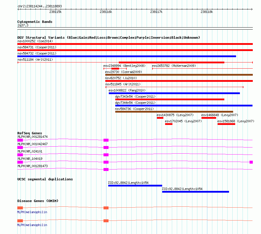The image size is (261, 234).
Task: Click the dgv7343n54 (Cooper2011) red bar
Action: tap(170, 99)
